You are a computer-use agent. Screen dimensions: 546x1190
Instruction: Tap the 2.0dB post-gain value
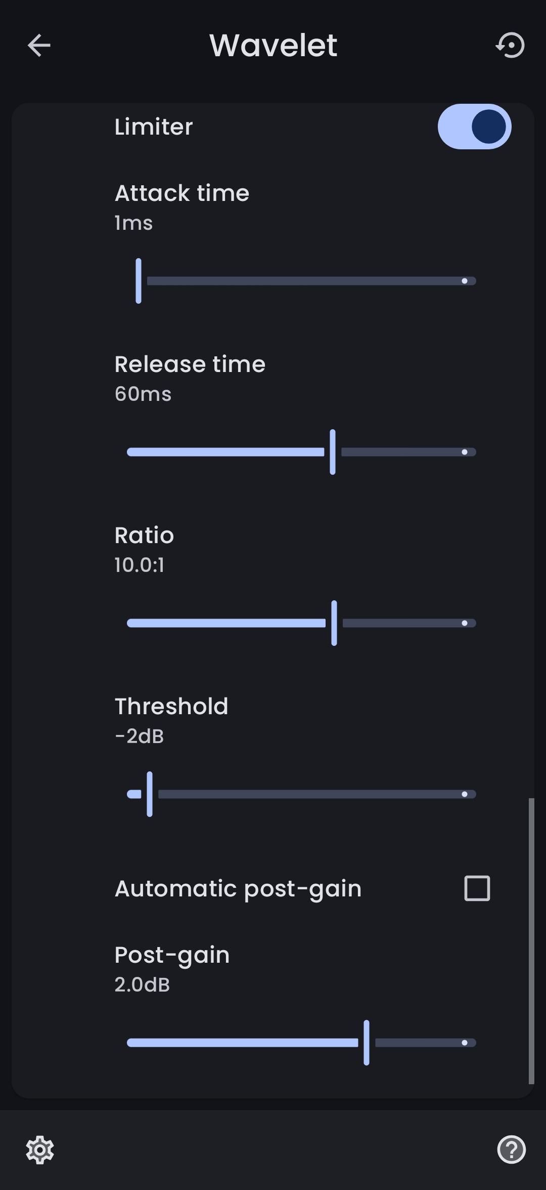(142, 984)
